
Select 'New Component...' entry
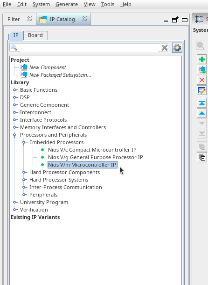[49, 67]
